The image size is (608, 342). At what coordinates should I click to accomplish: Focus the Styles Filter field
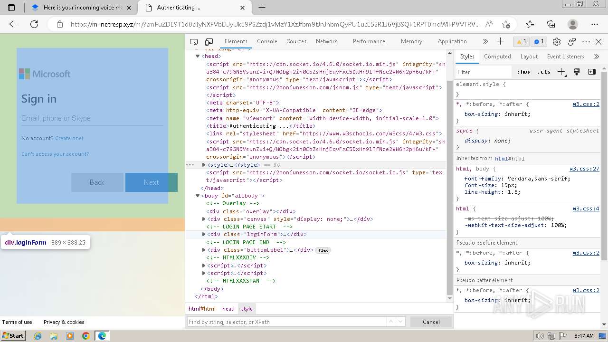[483, 72]
